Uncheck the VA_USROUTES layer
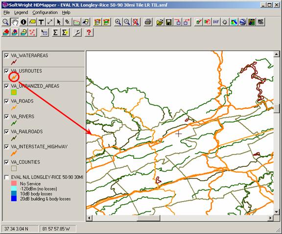 (7, 71)
